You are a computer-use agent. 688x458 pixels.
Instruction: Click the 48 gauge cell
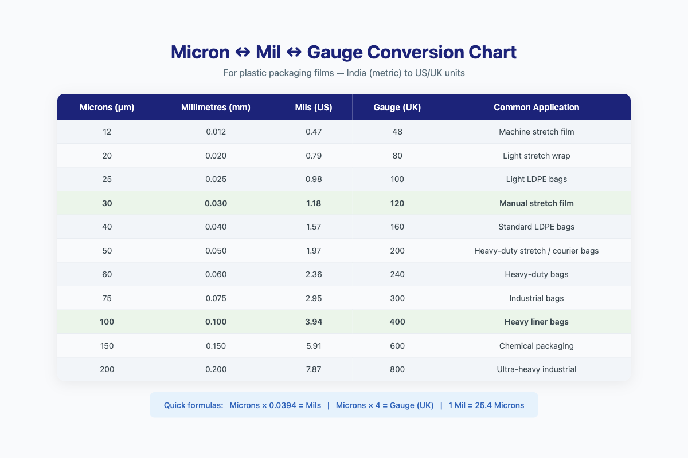click(397, 132)
